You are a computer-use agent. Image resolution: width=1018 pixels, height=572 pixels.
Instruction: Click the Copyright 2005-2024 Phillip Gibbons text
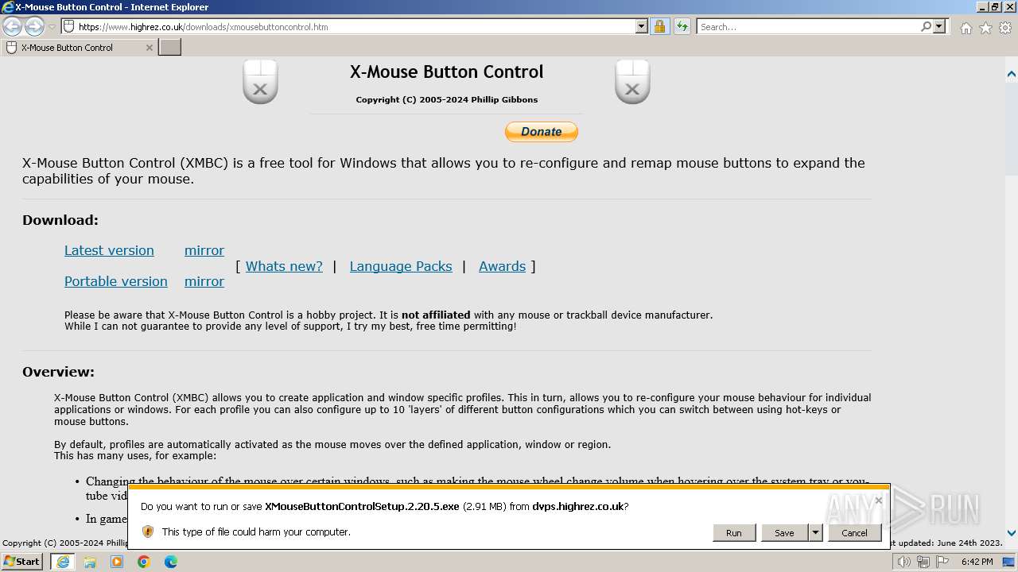[447, 99]
